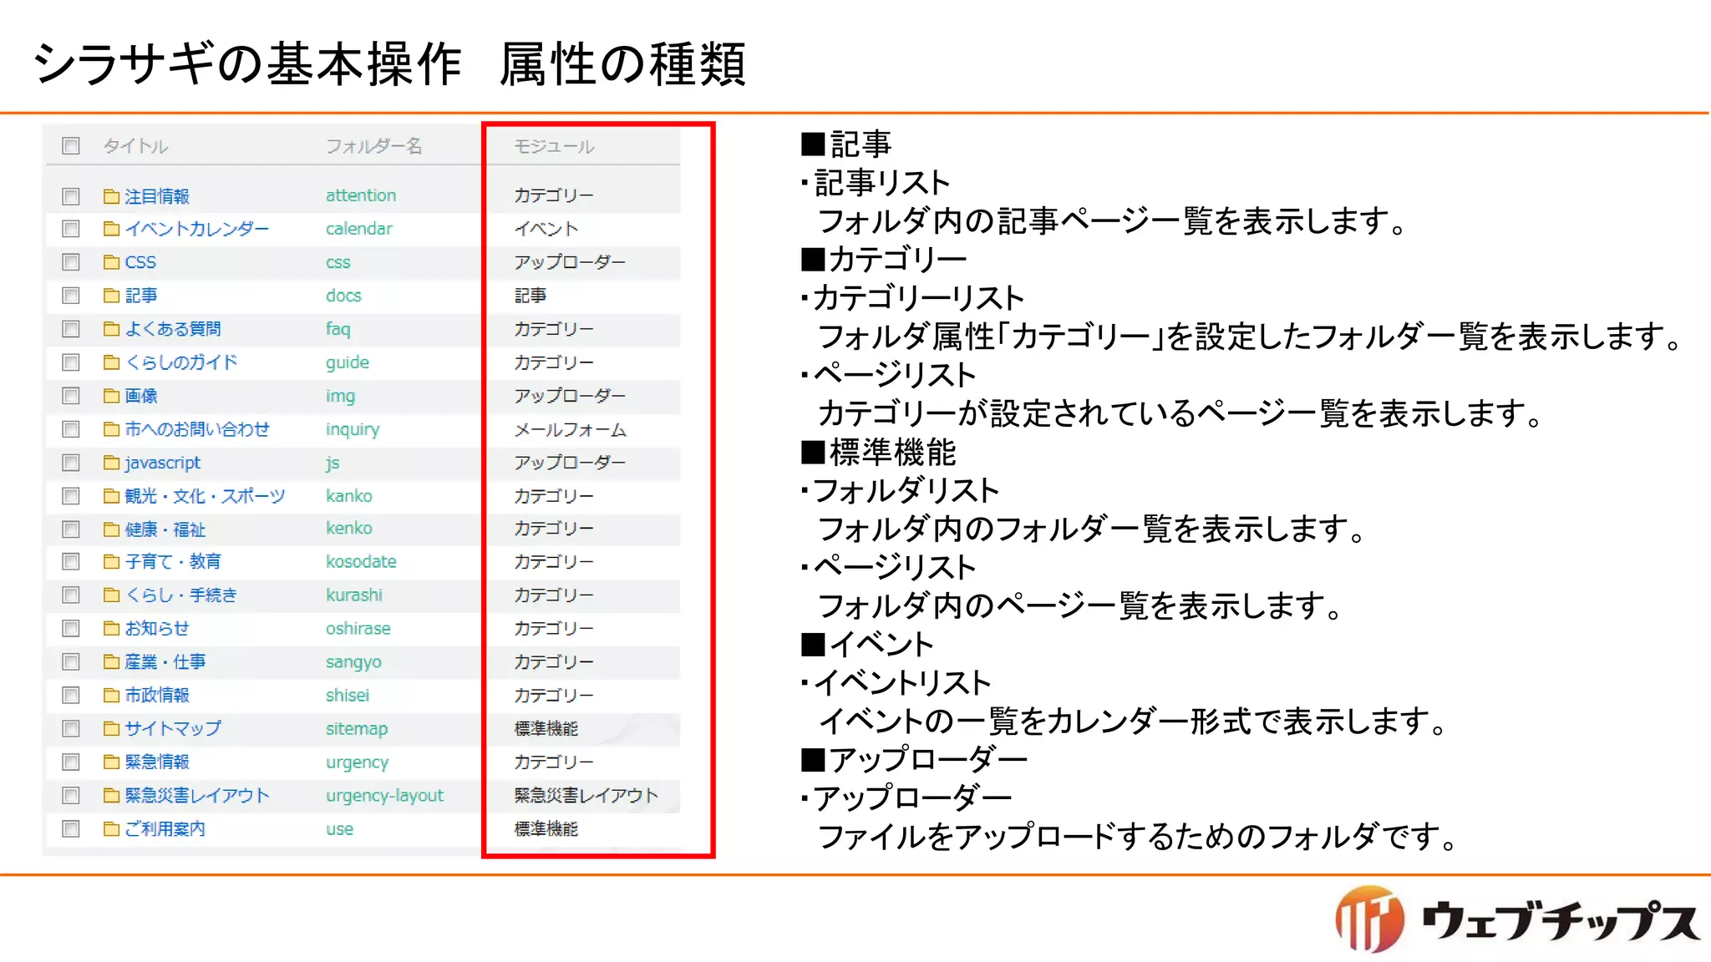Open the イベントカレンダー folder link
Viewport: 1711px width, 962px height.
click(197, 229)
